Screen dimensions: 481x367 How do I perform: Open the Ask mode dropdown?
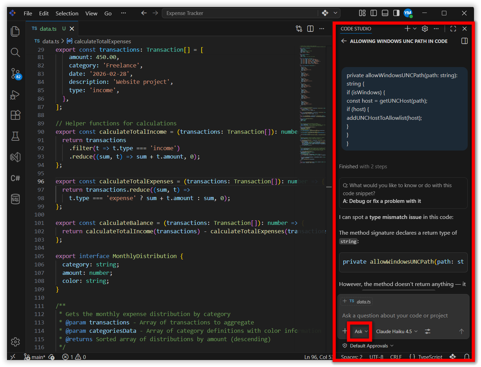[x=361, y=331]
